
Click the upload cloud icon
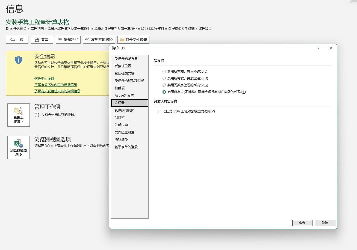coord(13,40)
